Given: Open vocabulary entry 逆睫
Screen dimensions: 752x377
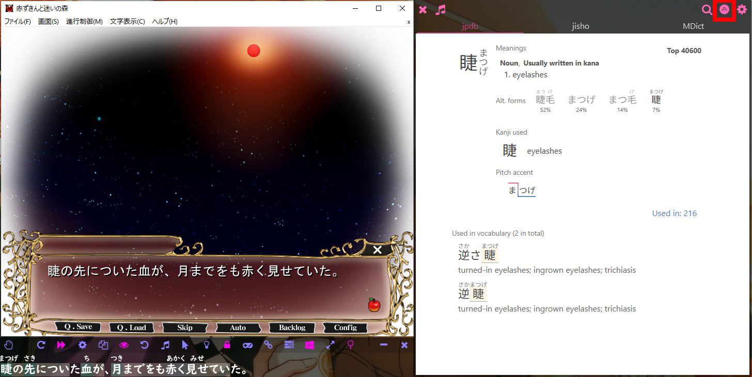Looking at the screenshot, I should coord(472,292).
